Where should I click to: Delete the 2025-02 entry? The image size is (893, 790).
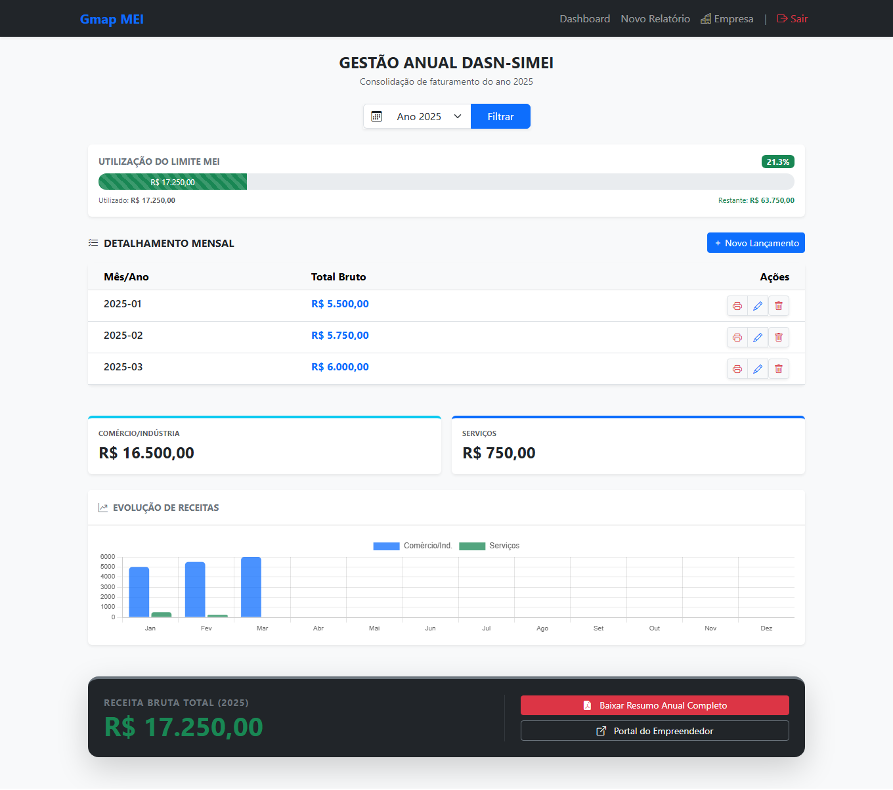pos(779,338)
